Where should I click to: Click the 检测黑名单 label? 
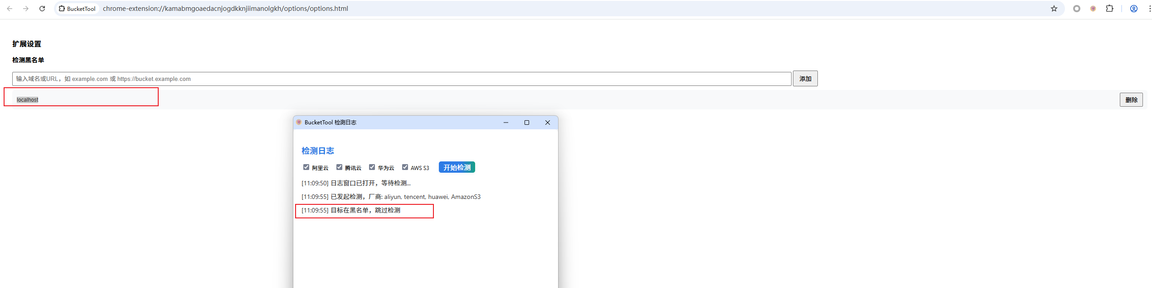pos(28,60)
